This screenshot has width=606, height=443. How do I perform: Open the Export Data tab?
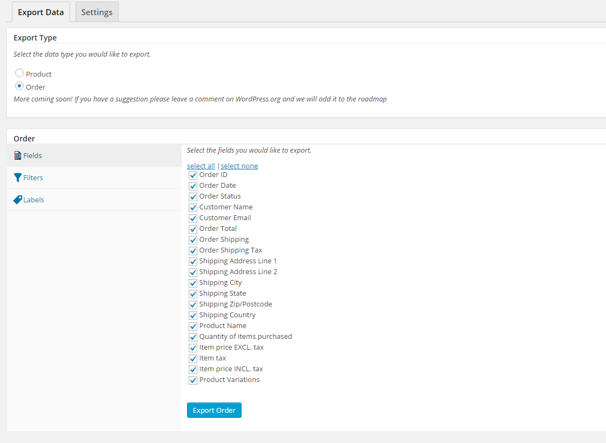coord(40,12)
